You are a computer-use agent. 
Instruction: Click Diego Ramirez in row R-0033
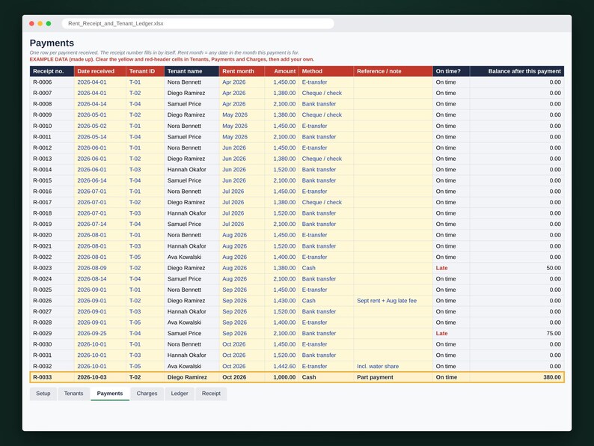pyautogui.click(x=192, y=377)
